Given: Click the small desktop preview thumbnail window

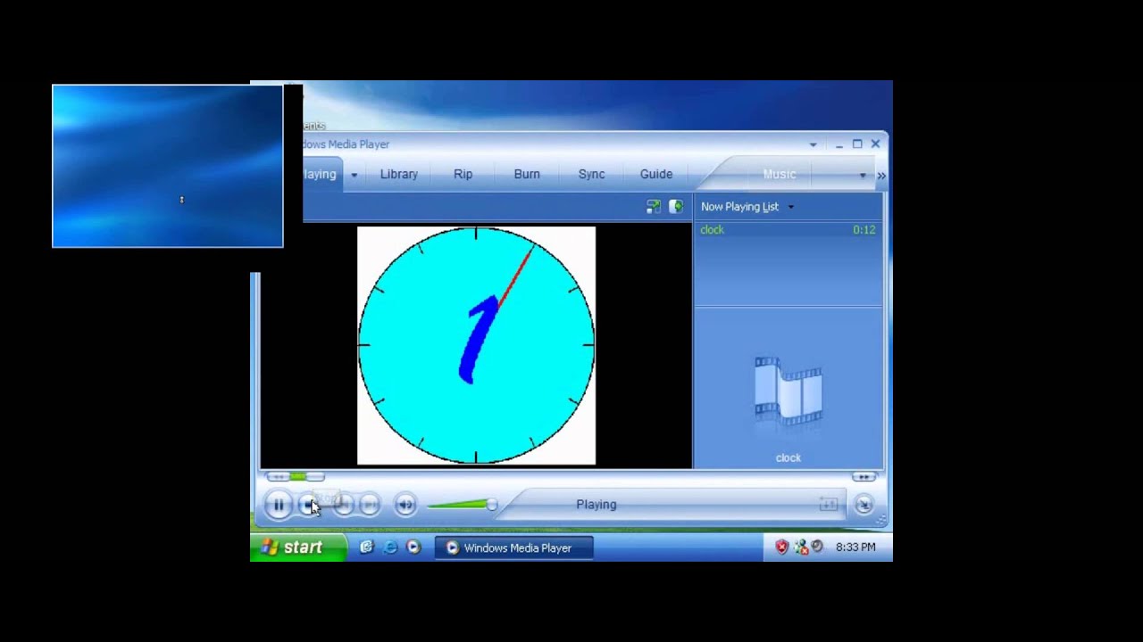Looking at the screenshot, I should [x=168, y=166].
